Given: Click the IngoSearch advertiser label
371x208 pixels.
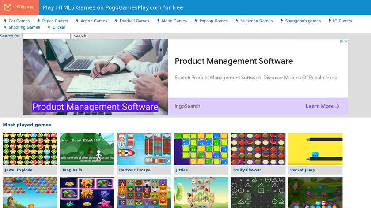Looking at the screenshot, I should pos(187,106).
